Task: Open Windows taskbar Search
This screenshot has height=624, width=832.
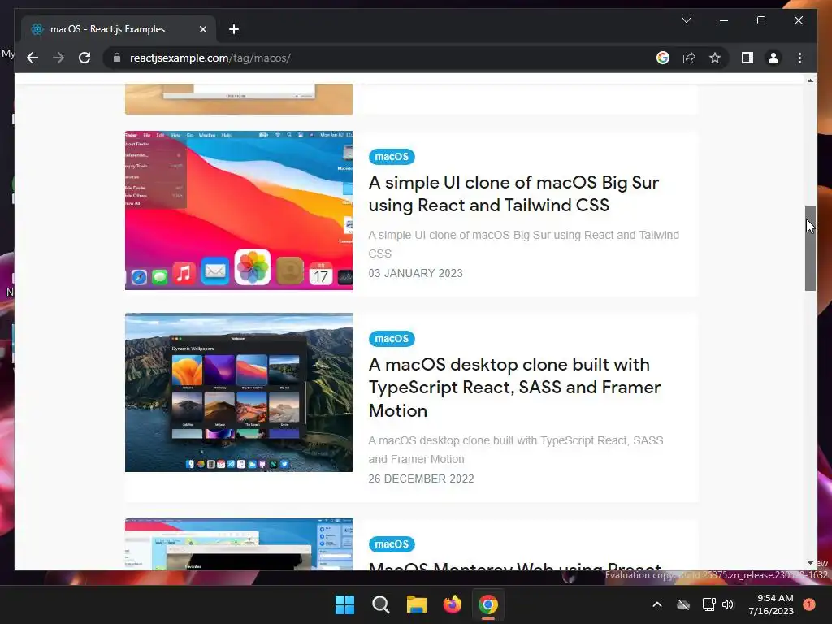Action: (380, 604)
